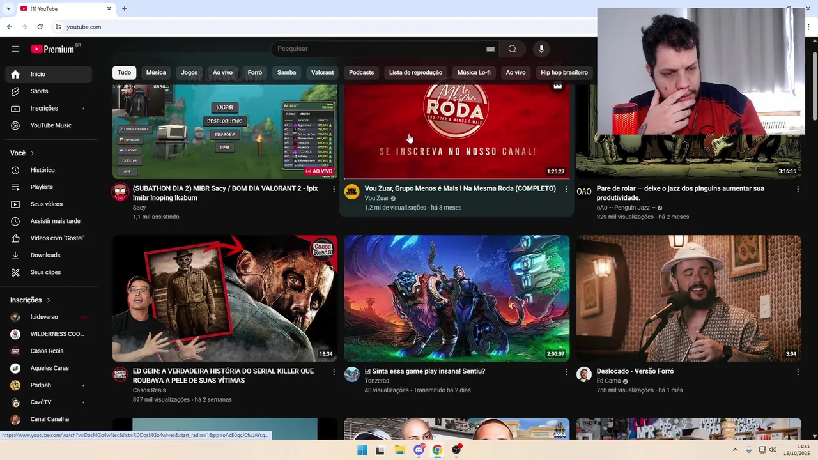Open the on-screen keyboard icon in search
The height and width of the screenshot is (460, 818).
click(490, 49)
